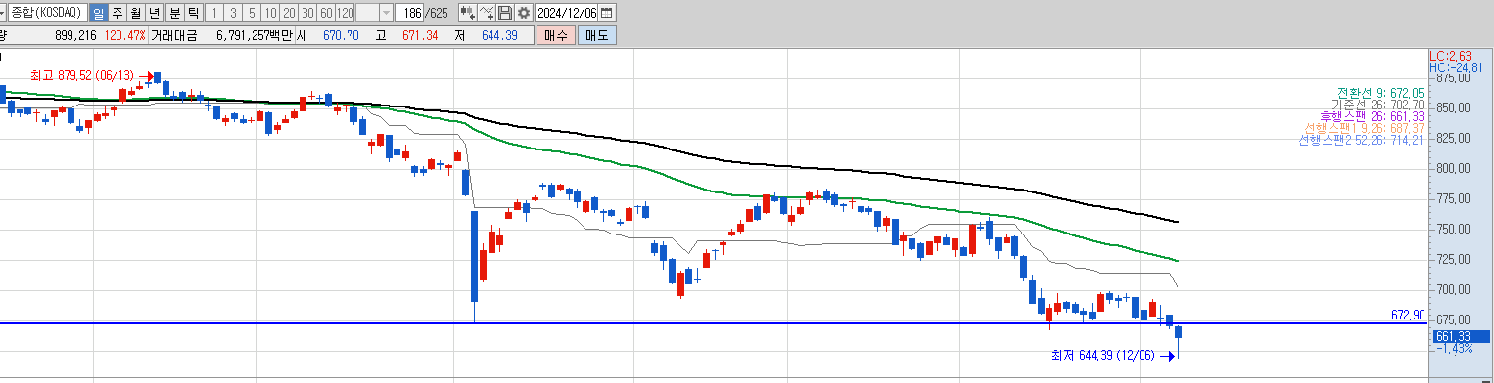Select the daily (일) chart period
This screenshot has width=1494, height=383.
(99, 13)
